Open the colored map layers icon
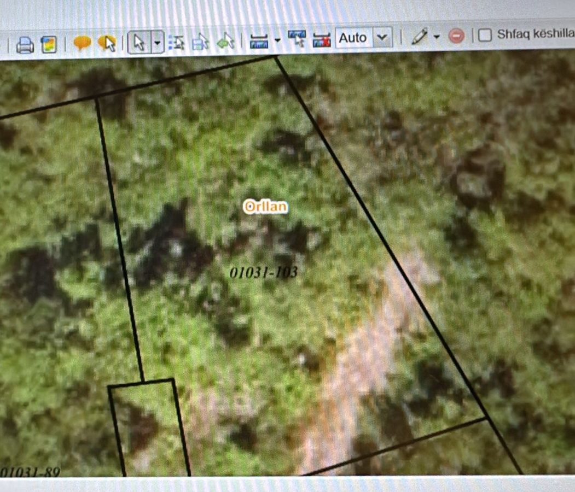 pyautogui.click(x=49, y=44)
